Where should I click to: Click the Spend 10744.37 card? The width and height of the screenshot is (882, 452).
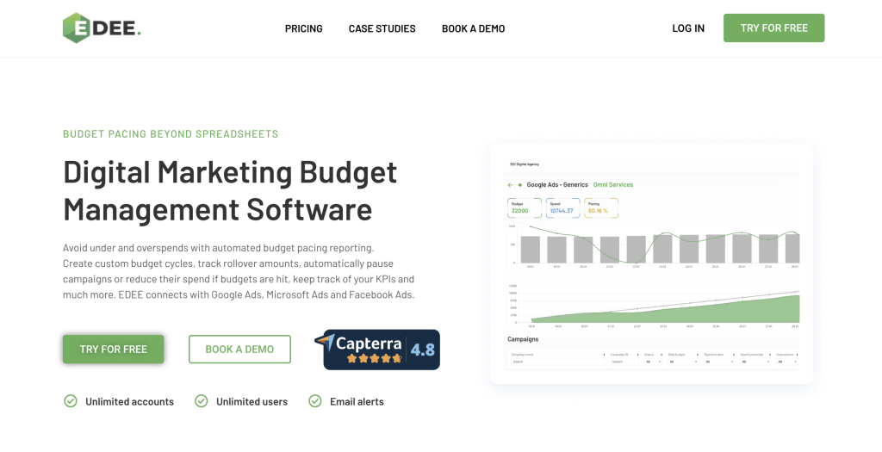click(x=562, y=208)
